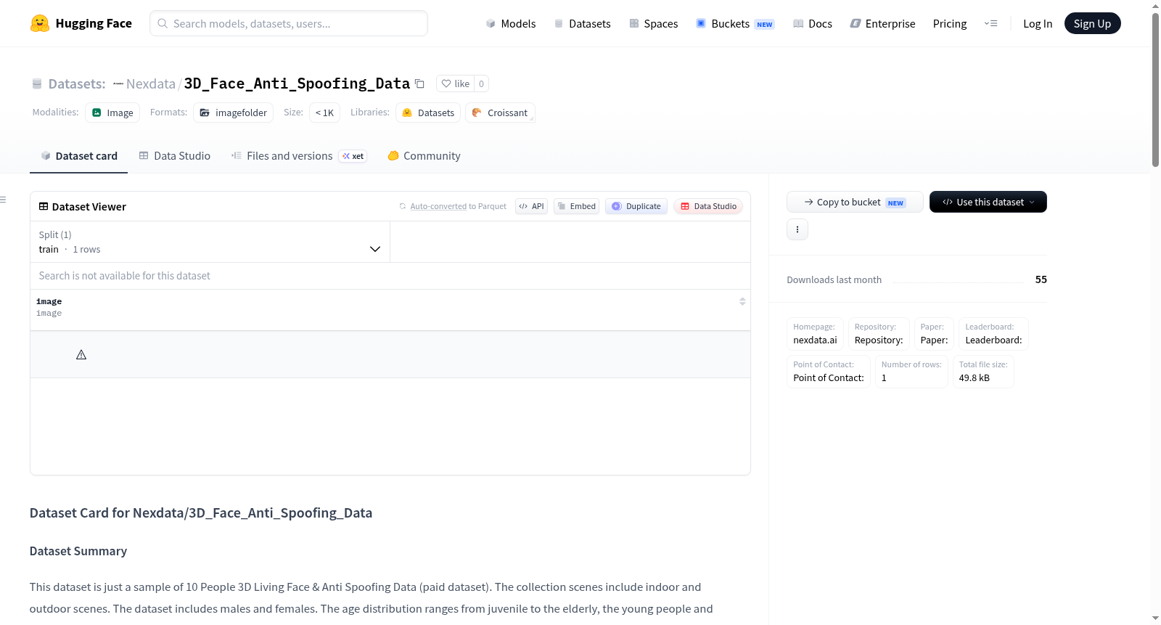Focus the search models input field
The image size is (1161, 625).
[x=289, y=23]
